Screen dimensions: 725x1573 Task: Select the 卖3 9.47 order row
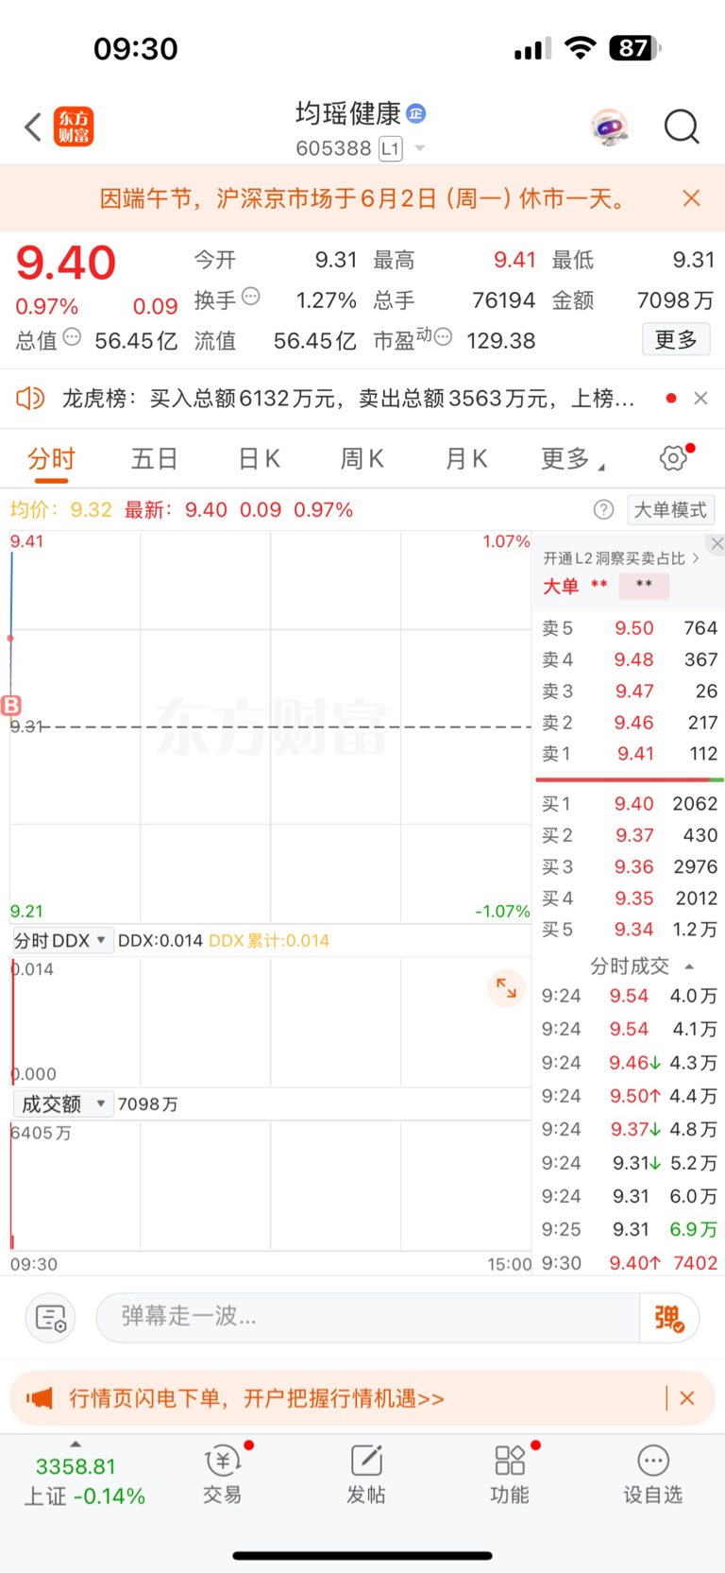pyautogui.click(x=630, y=692)
